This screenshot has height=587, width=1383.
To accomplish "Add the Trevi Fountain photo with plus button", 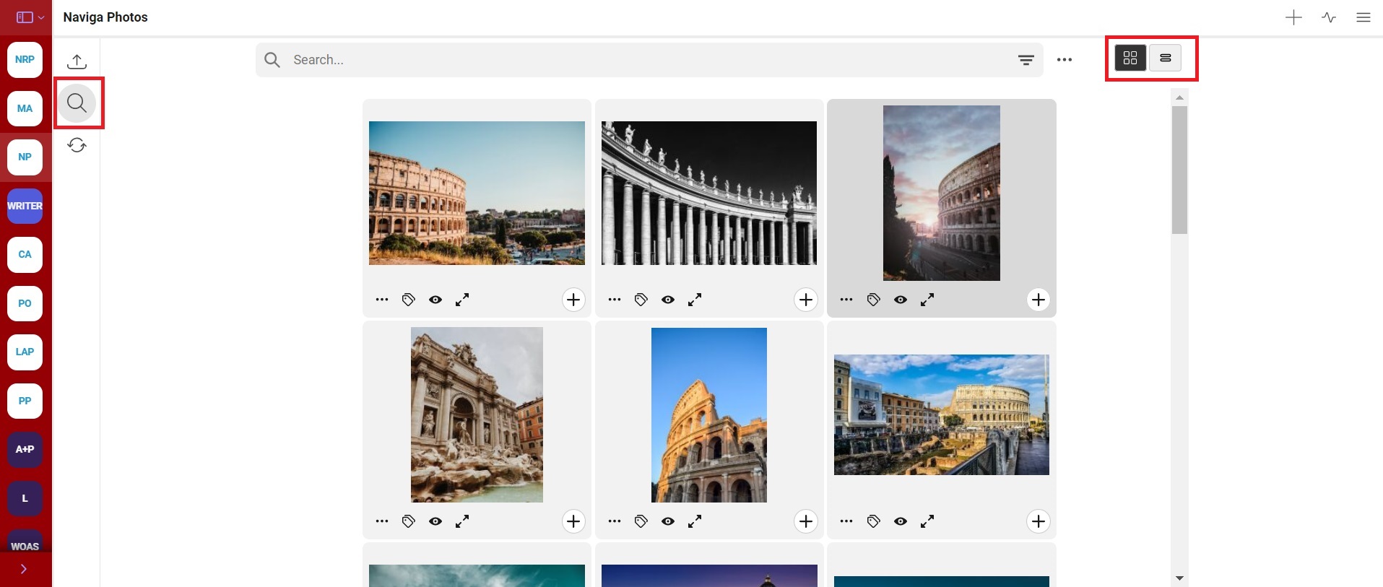I will tap(573, 521).
